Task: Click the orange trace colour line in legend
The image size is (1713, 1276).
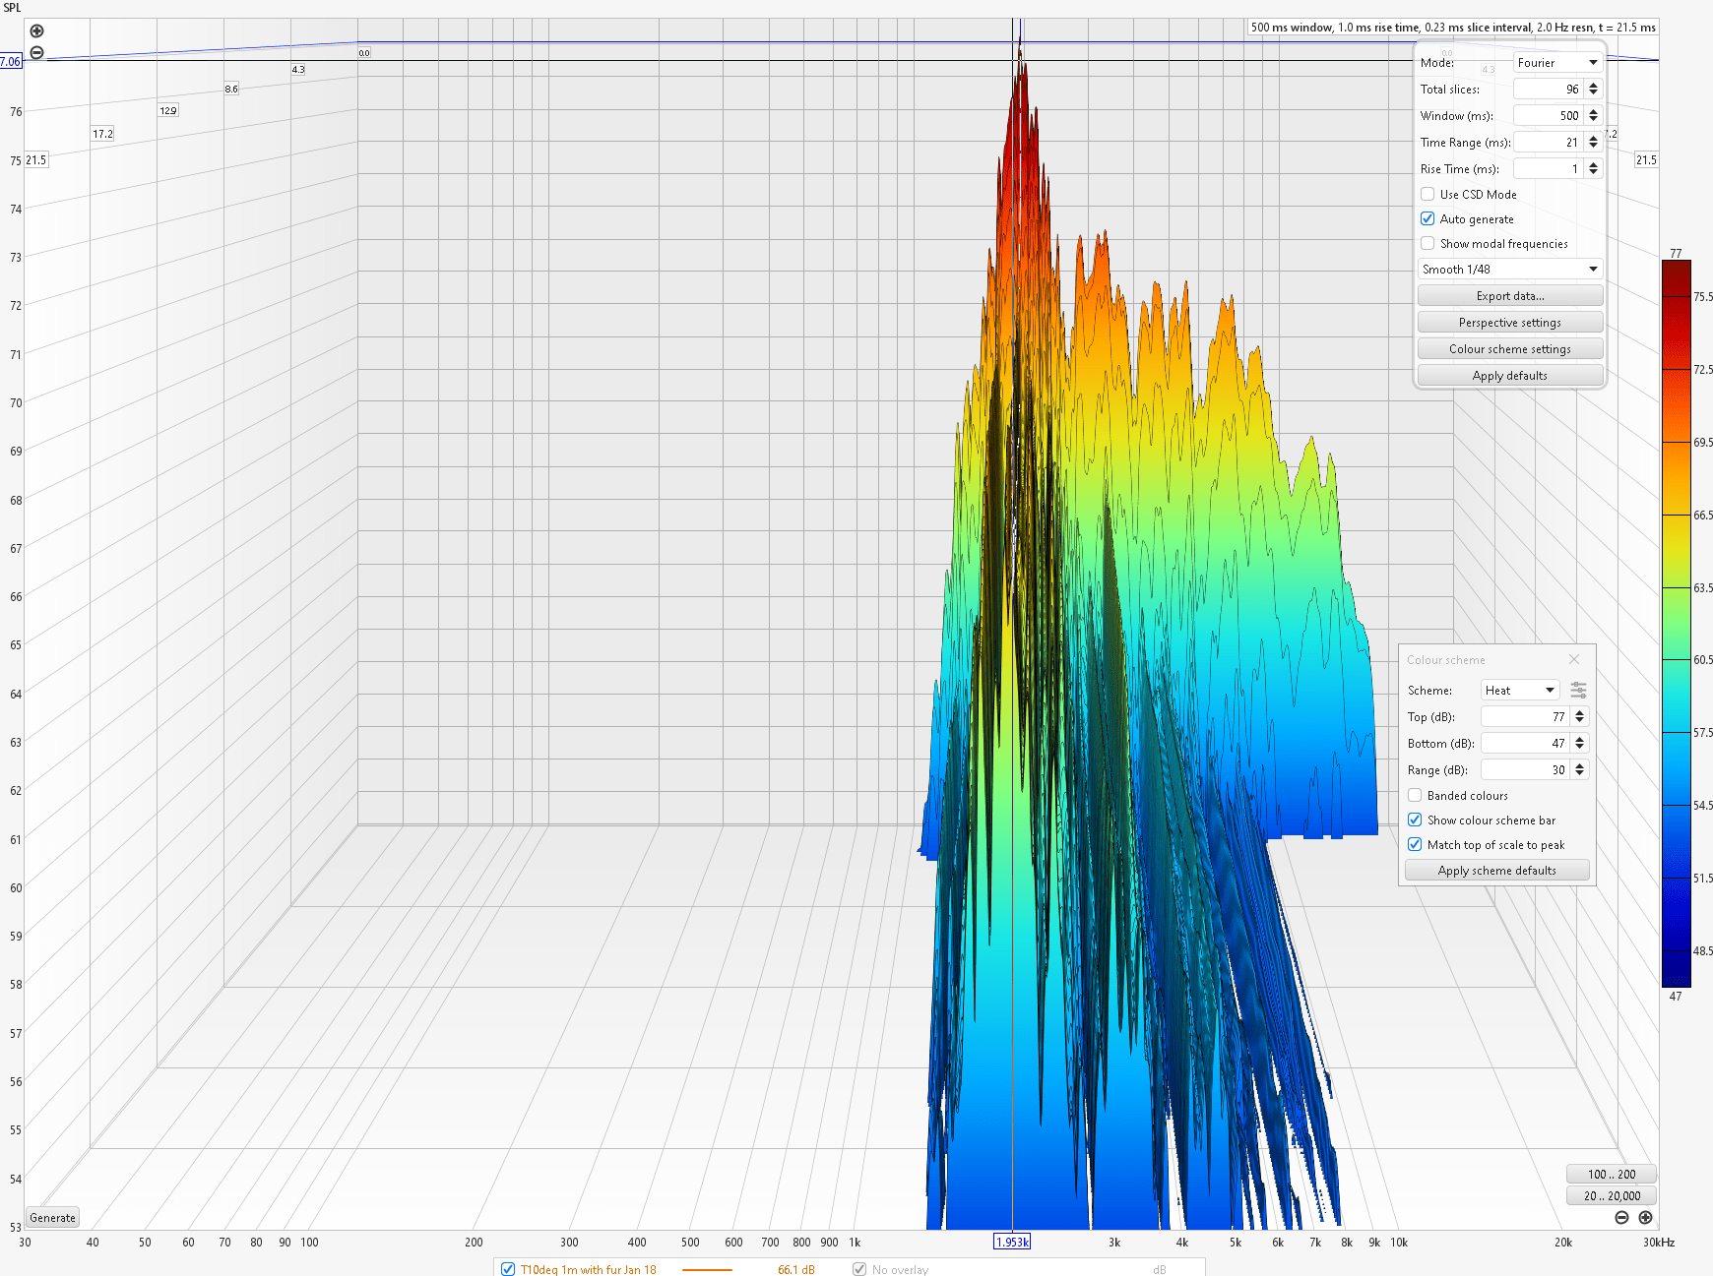Action: 707,1269
